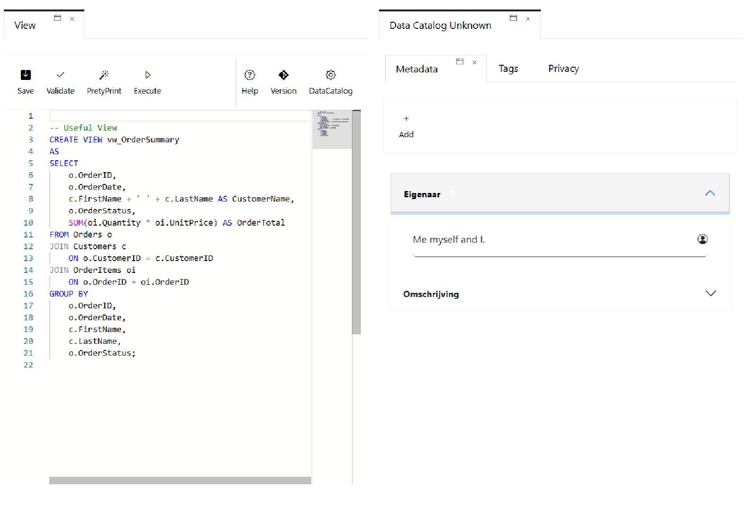Click 'JOIN Customers c' line
Image resolution: width=753 pixels, height=525 pixels.
click(x=88, y=246)
